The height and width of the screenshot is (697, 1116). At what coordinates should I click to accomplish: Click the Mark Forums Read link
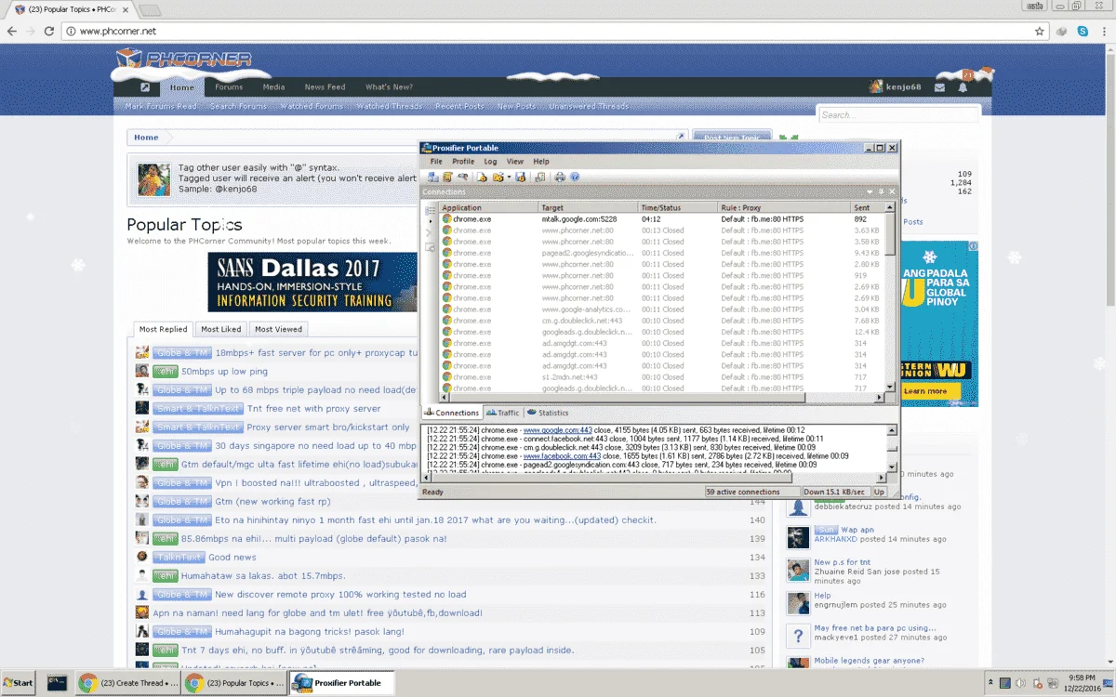[x=161, y=107]
